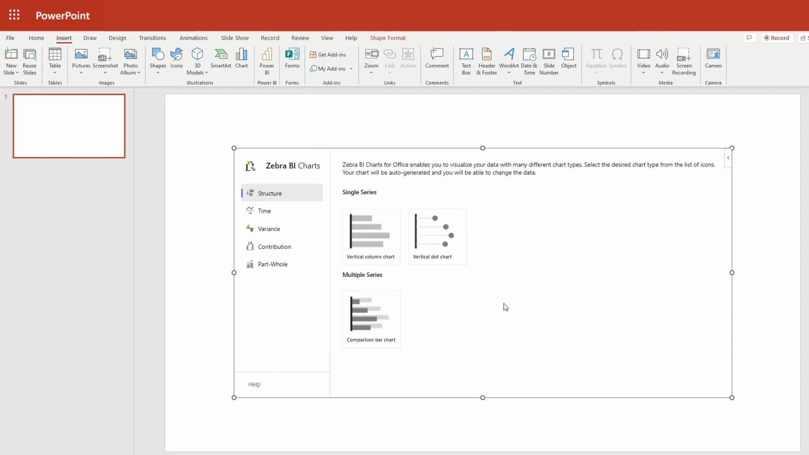Select the SmartArt icon in ribbon
The image size is (809, 455).
tap(221, 58)
